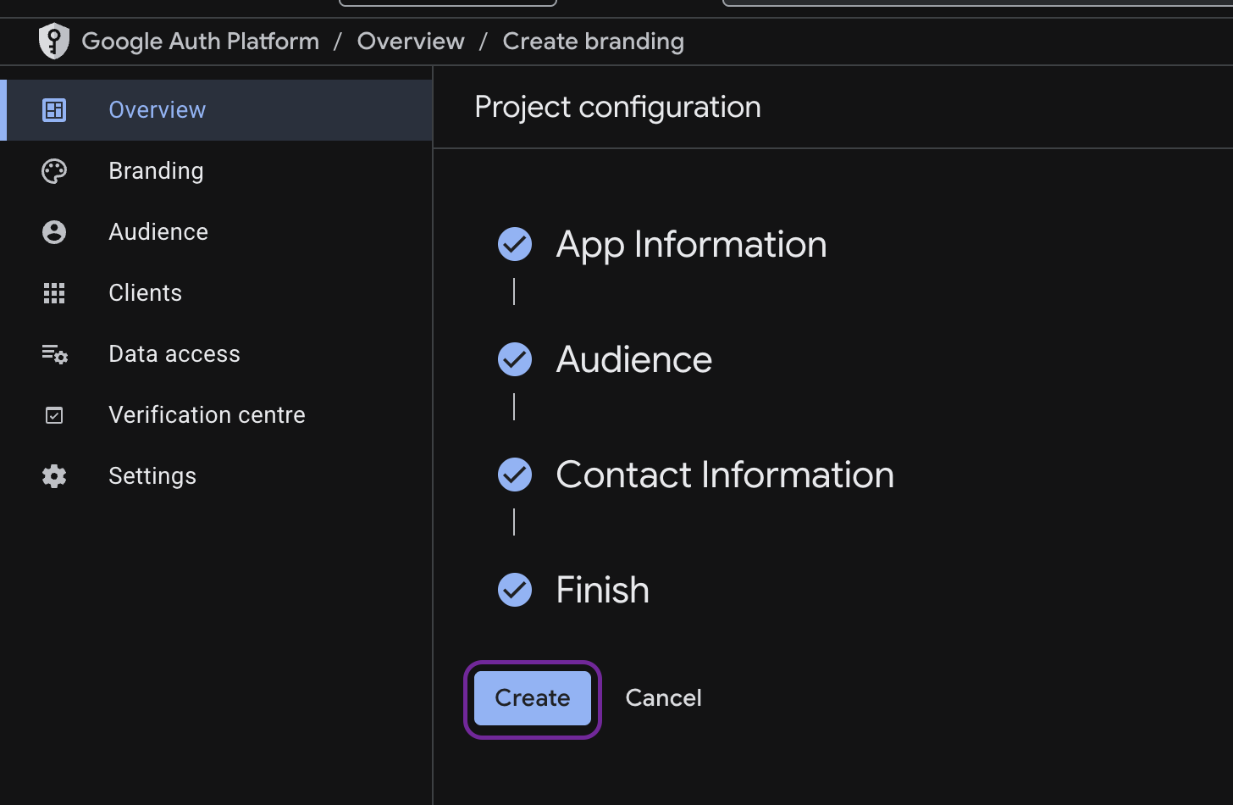Viewport: 1233px width, 805px height.
Task: Select Data access in the sidebar
Action: tap(217, 354)
